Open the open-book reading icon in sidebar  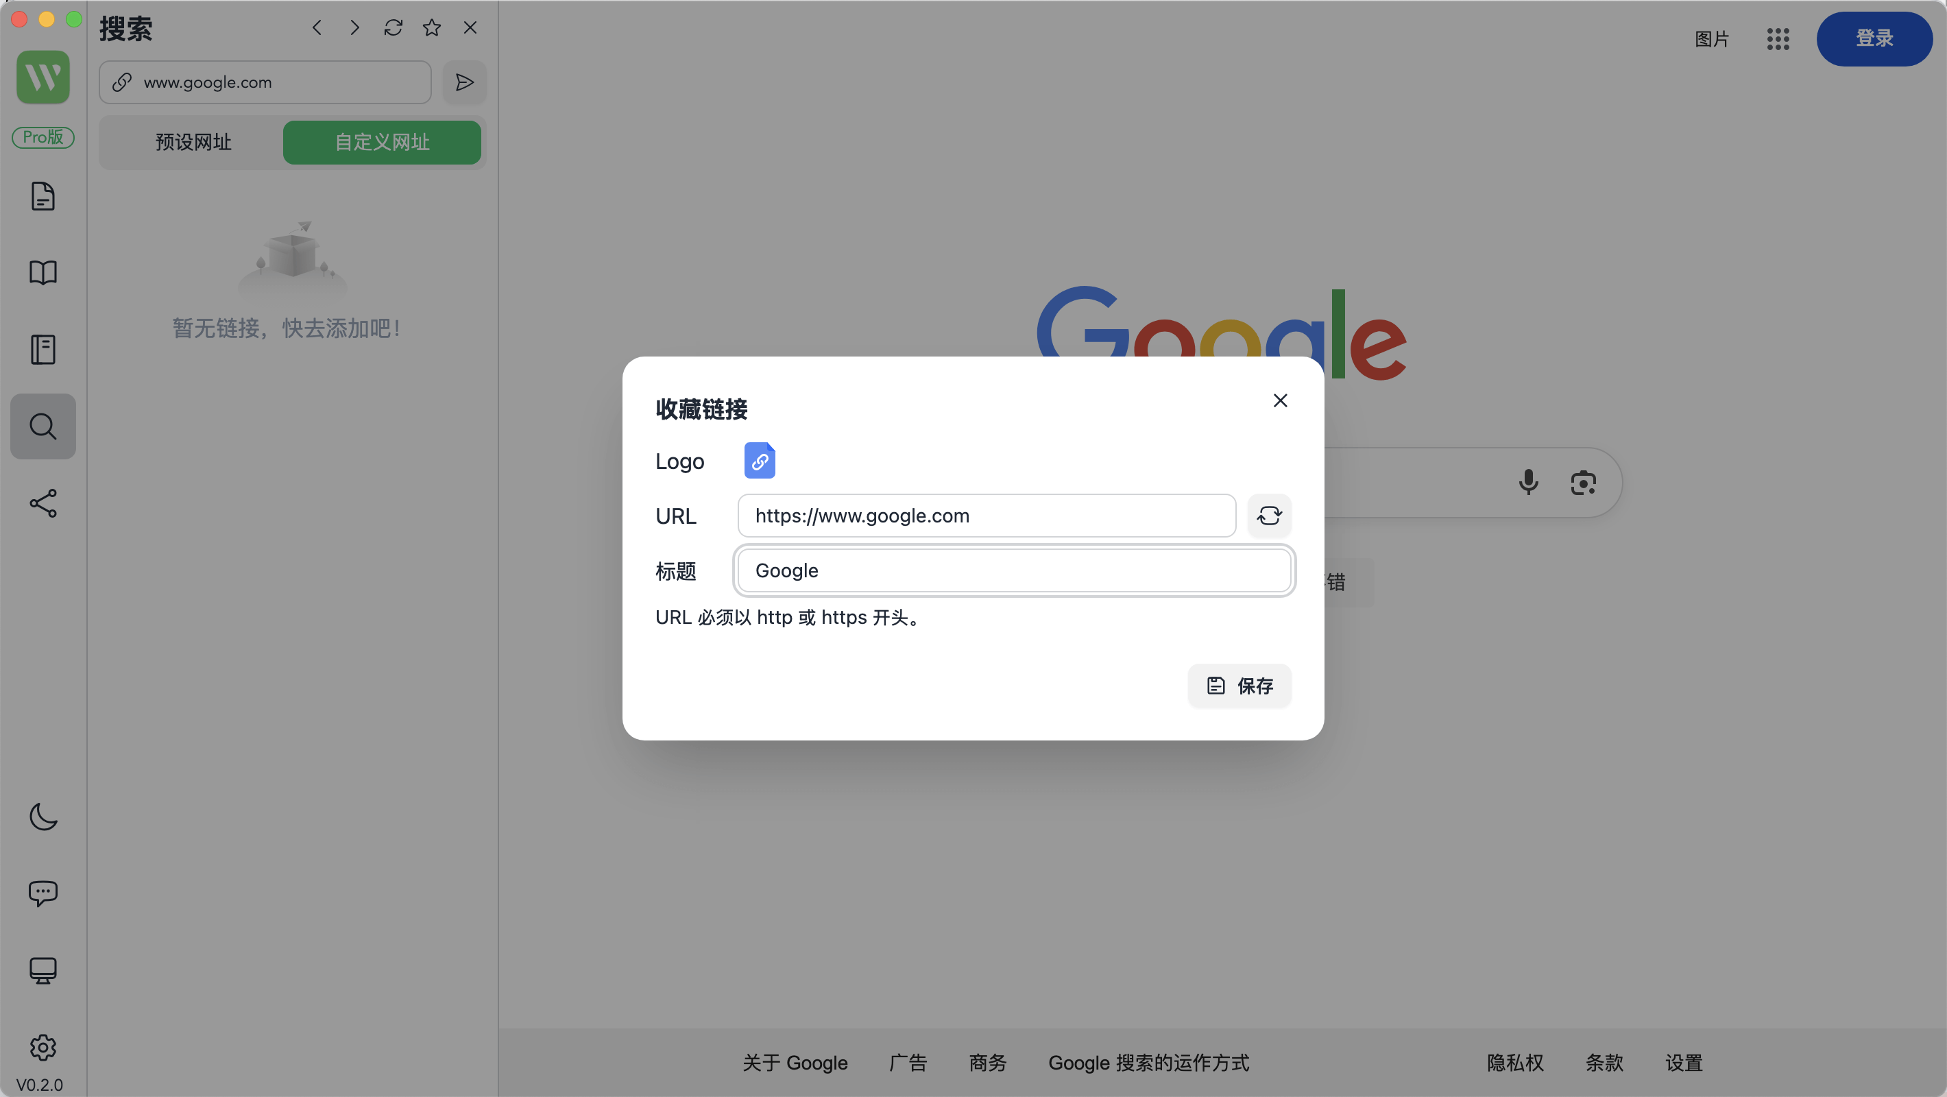click(x=43, y=273)
